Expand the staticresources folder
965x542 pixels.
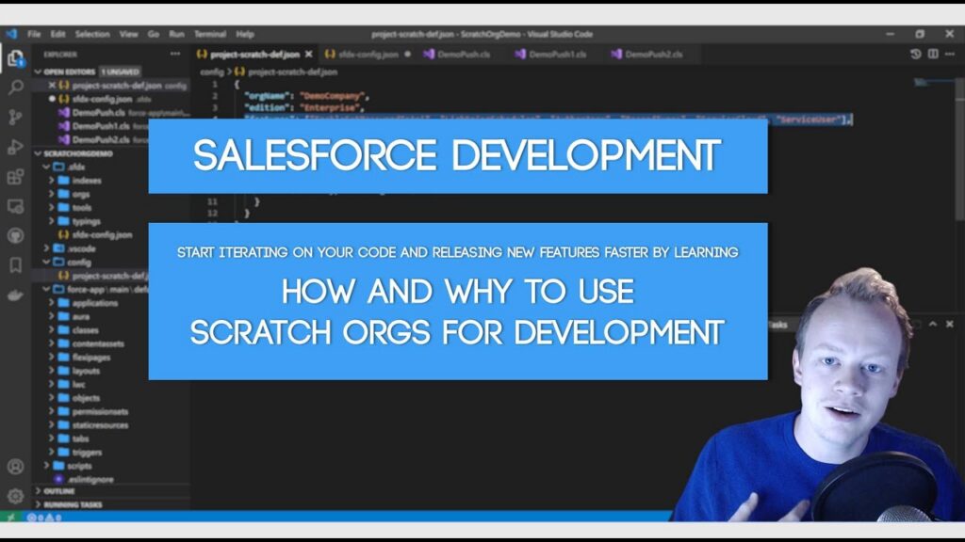tap(52, 424)
